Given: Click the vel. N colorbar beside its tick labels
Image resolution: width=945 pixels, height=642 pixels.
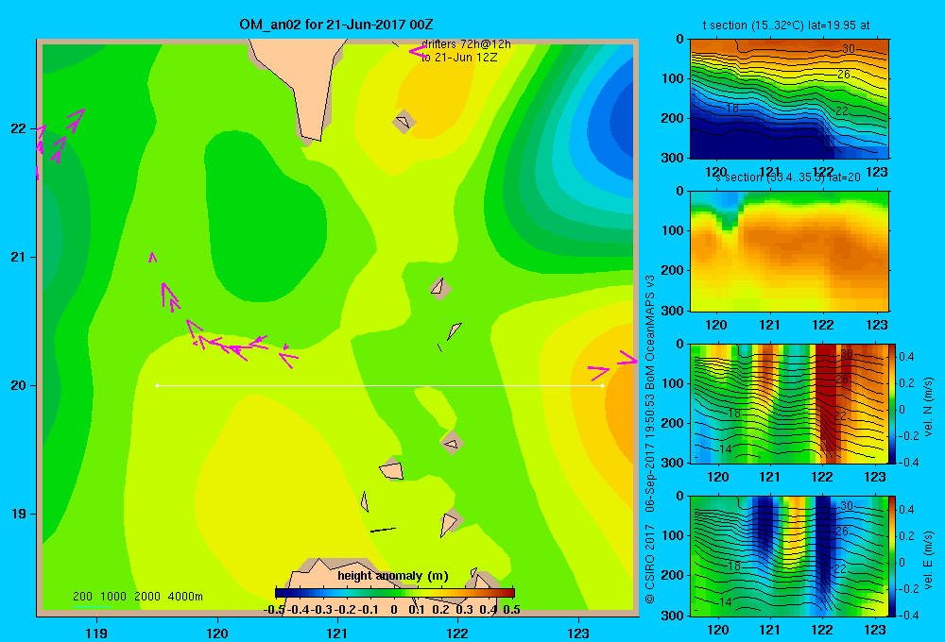Looking at the screenshot, I should tap(892, 403).
